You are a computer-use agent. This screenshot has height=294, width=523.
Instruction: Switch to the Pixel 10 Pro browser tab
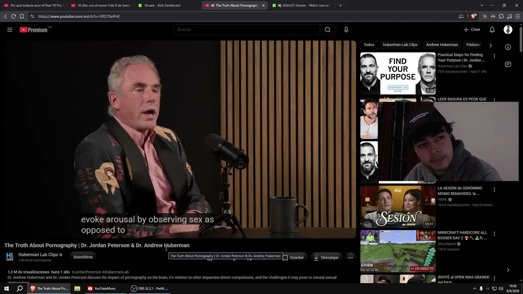point(34,5)
